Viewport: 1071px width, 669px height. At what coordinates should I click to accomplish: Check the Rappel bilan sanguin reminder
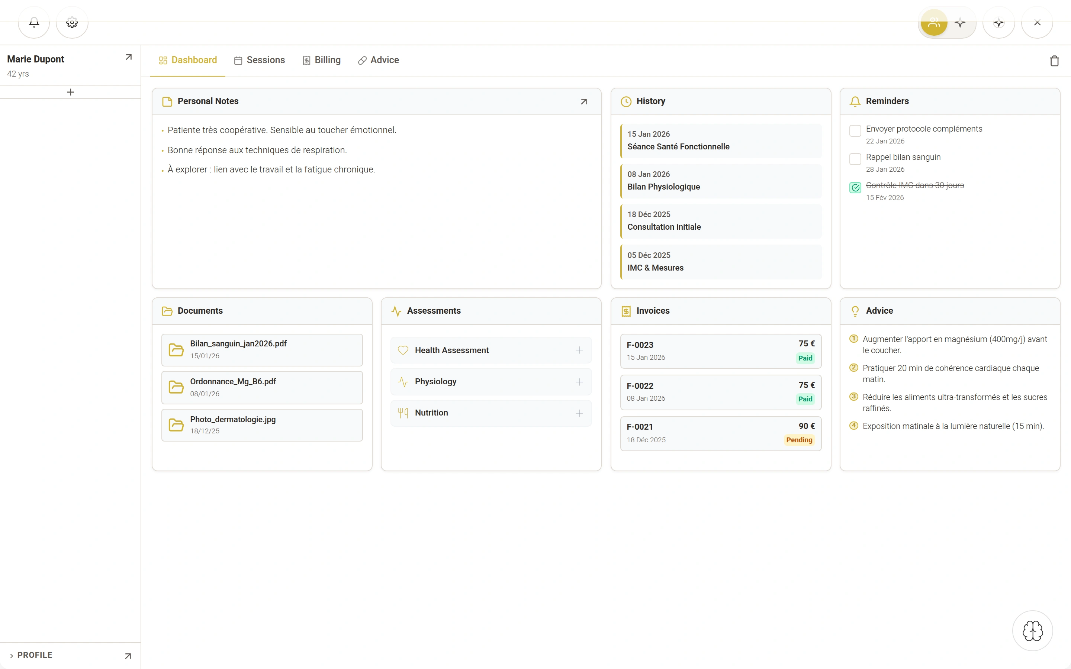pyautogui.click(x=855, y=159)
